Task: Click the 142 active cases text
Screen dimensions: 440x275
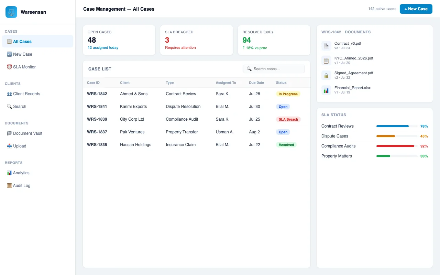Action: [x=382, y=9]
